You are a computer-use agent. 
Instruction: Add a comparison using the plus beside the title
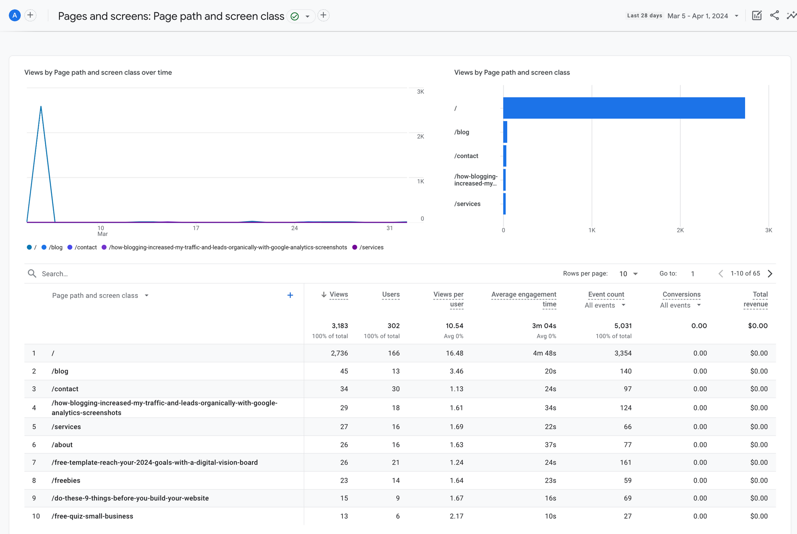coord(323,15)
